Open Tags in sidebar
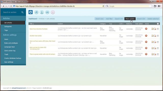 [6, 30]
